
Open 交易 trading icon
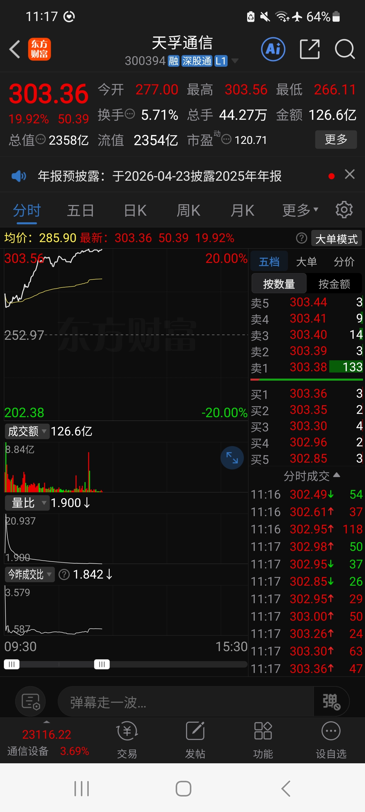127,740
